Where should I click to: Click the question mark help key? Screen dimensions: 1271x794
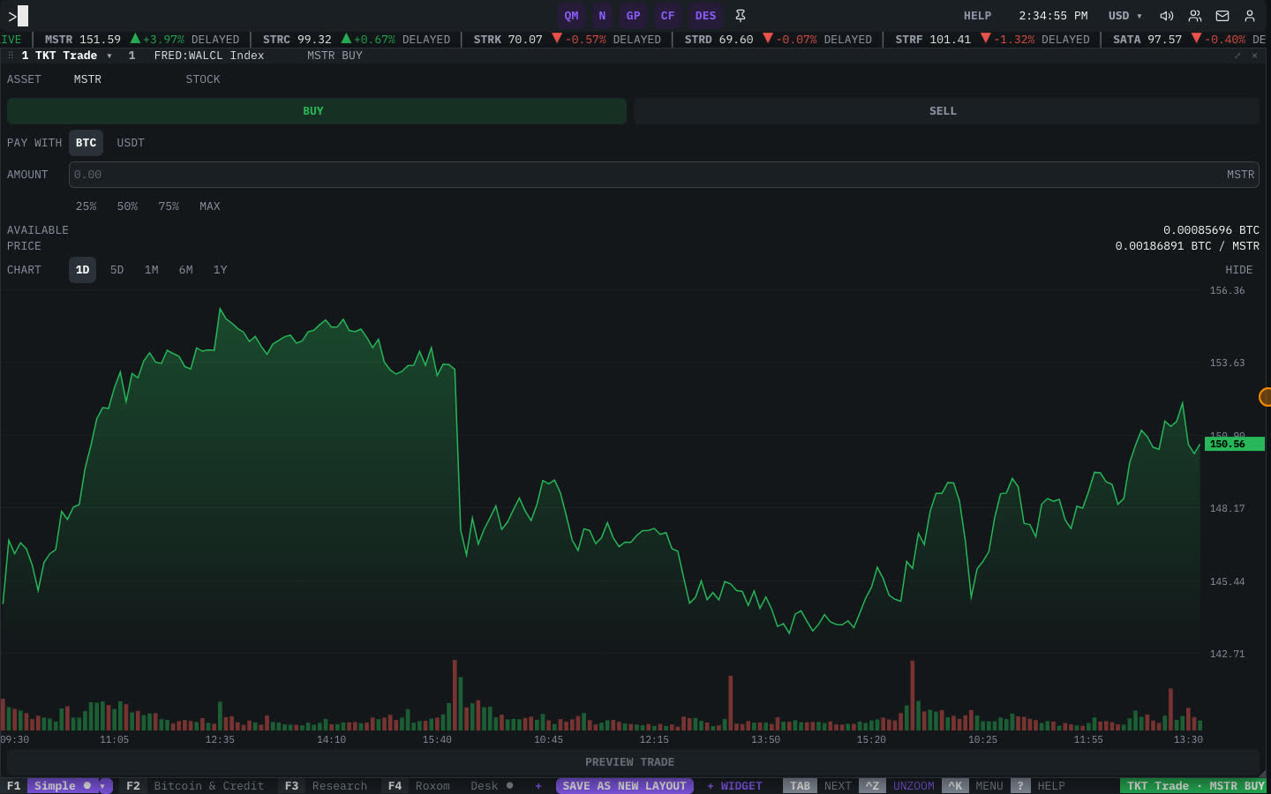[x=1020, y=786]
